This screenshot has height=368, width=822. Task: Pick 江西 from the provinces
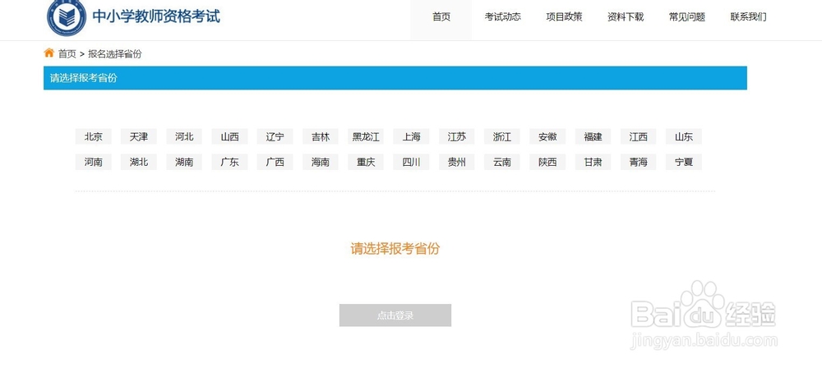(x=639, y=137)
